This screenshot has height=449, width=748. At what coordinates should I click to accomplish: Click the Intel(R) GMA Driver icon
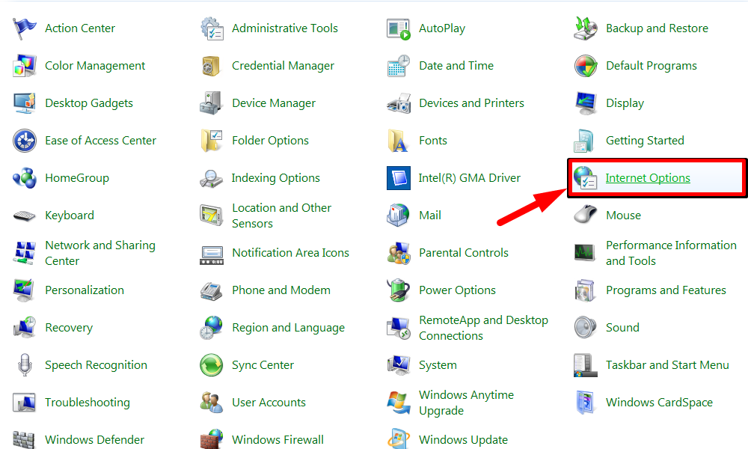(x=399, y=178)
